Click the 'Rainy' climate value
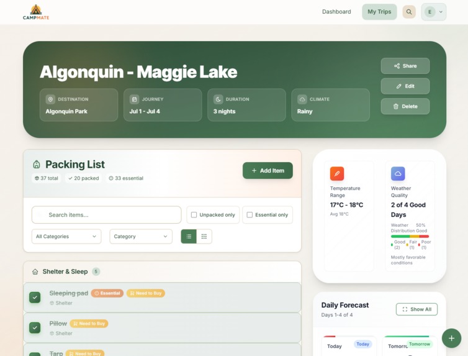 tap(305, 111)
